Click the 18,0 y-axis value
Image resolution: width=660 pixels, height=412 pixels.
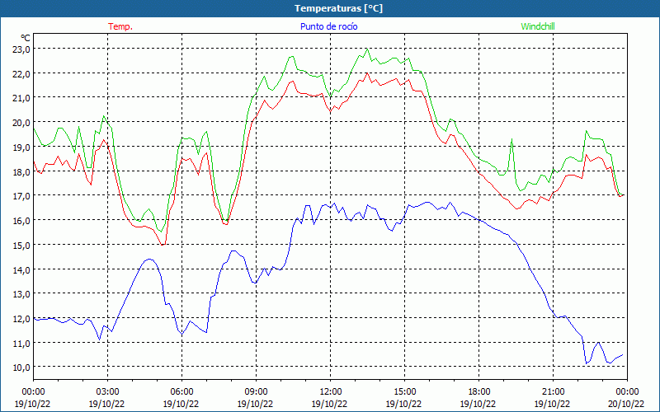pos(21,172)
